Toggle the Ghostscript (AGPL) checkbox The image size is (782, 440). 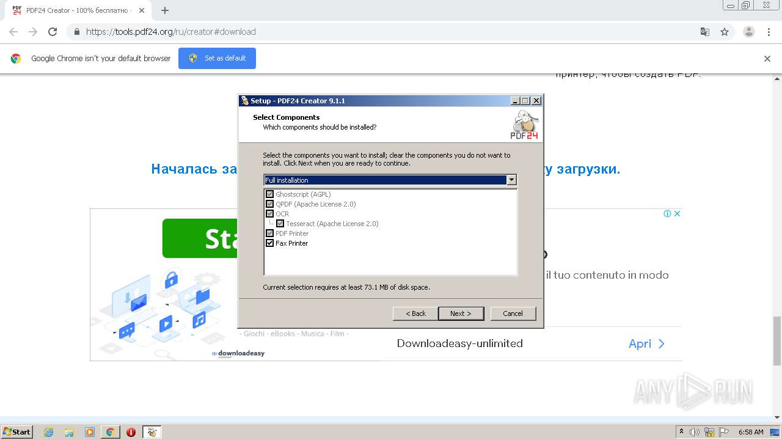click(x=270, y=194)
